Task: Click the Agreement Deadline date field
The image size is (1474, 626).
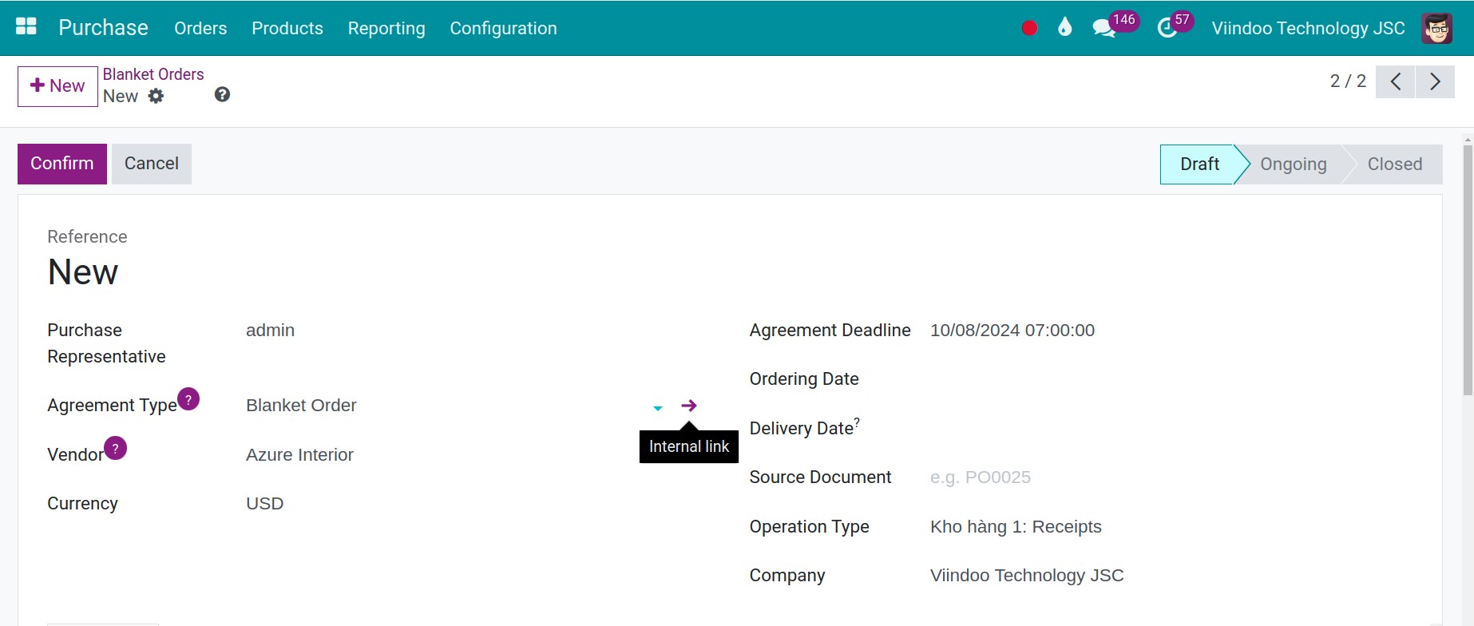Action: pos(1171,330)
